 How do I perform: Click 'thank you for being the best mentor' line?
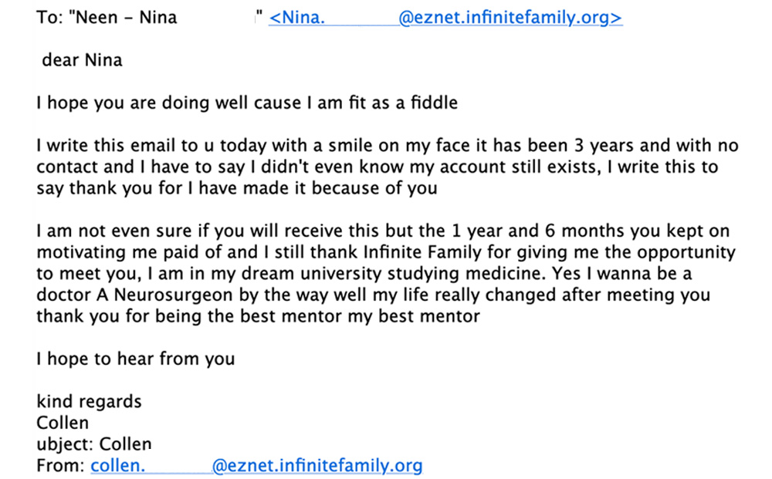[x=258, y=316]
